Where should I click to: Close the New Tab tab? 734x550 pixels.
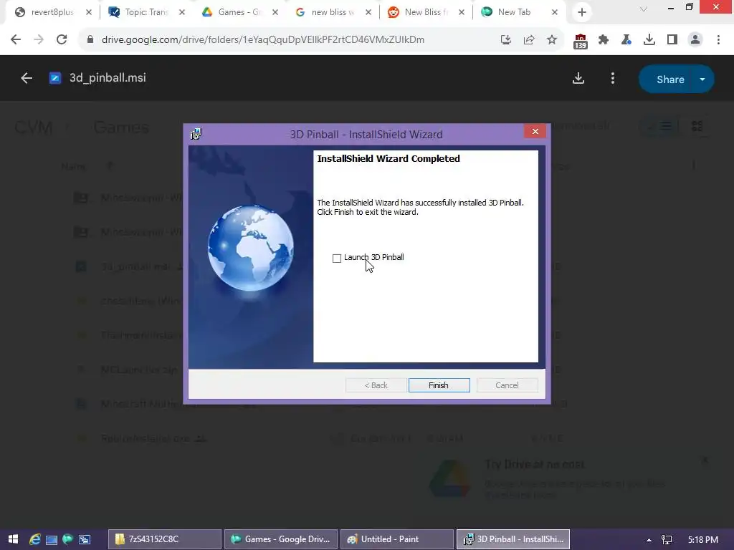(x=555, y=12)
